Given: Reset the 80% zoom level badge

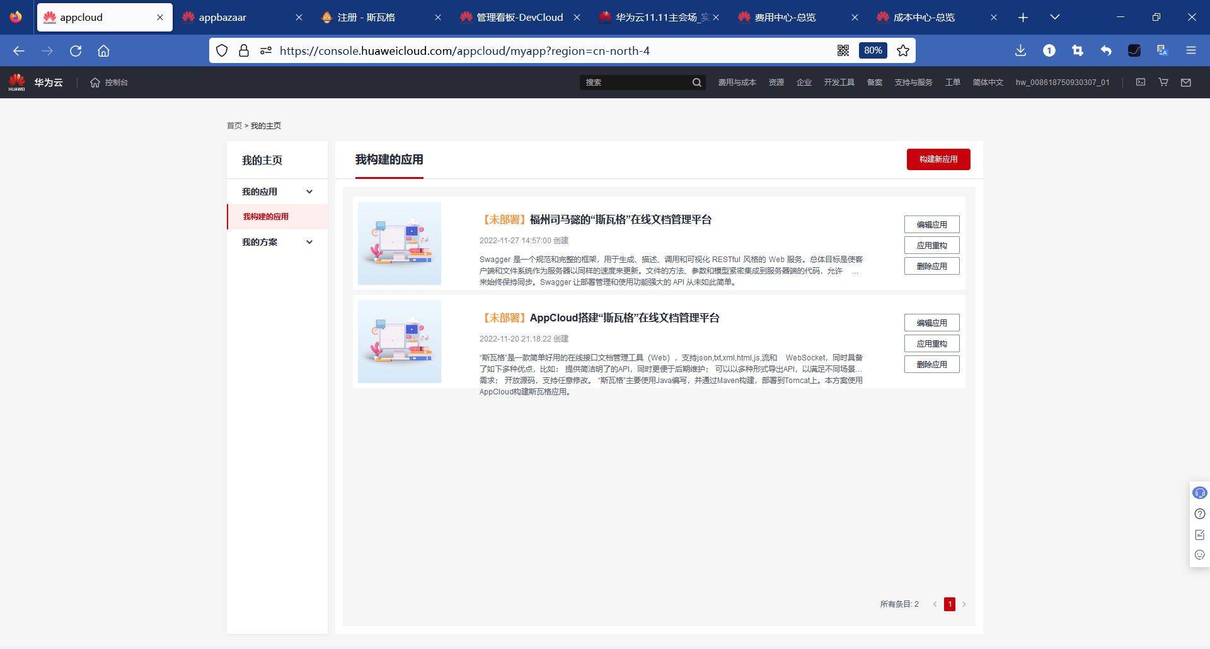Looking at the screenshot, I should [x=873, y=51].
